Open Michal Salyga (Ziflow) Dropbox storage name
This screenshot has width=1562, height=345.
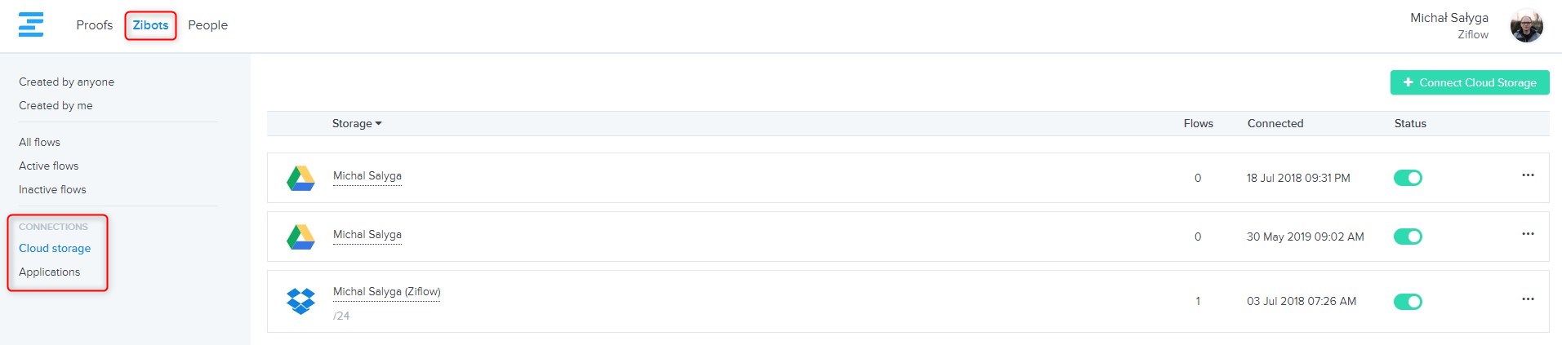(x=386, y=292)
